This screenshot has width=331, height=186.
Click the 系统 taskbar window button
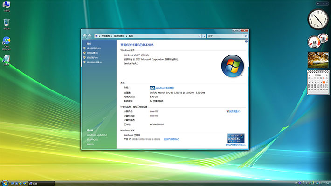(x=41, y=184)
